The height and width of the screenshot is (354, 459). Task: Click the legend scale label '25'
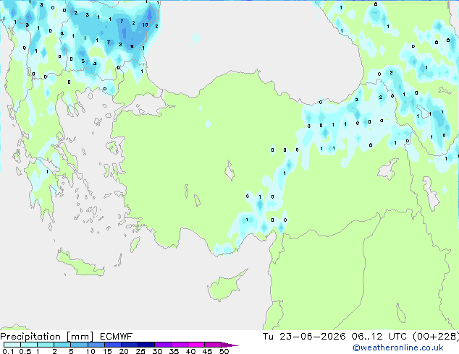click(x=140, y=351)
